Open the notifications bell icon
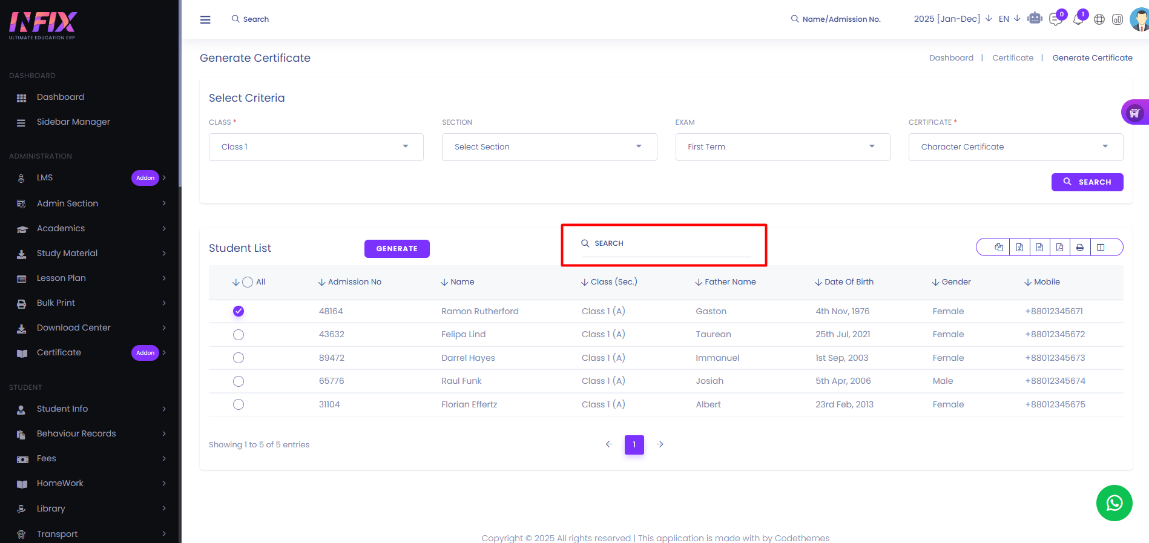Viewport: 1149px width, 543px height. coord(1078,19)
